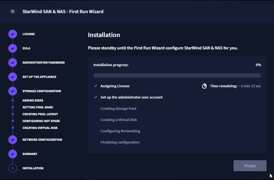
Task: Click the Configuring Hot Spare bullet dot
Action: pos(13,121)
